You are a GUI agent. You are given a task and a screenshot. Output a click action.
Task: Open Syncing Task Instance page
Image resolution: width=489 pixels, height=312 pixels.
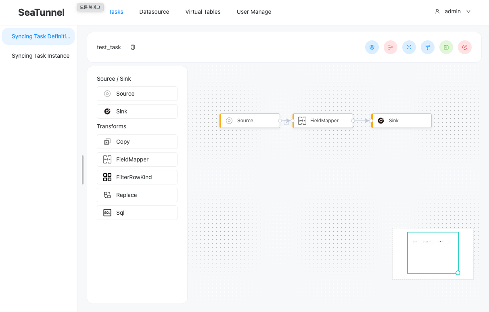click(x=40, y=56)
